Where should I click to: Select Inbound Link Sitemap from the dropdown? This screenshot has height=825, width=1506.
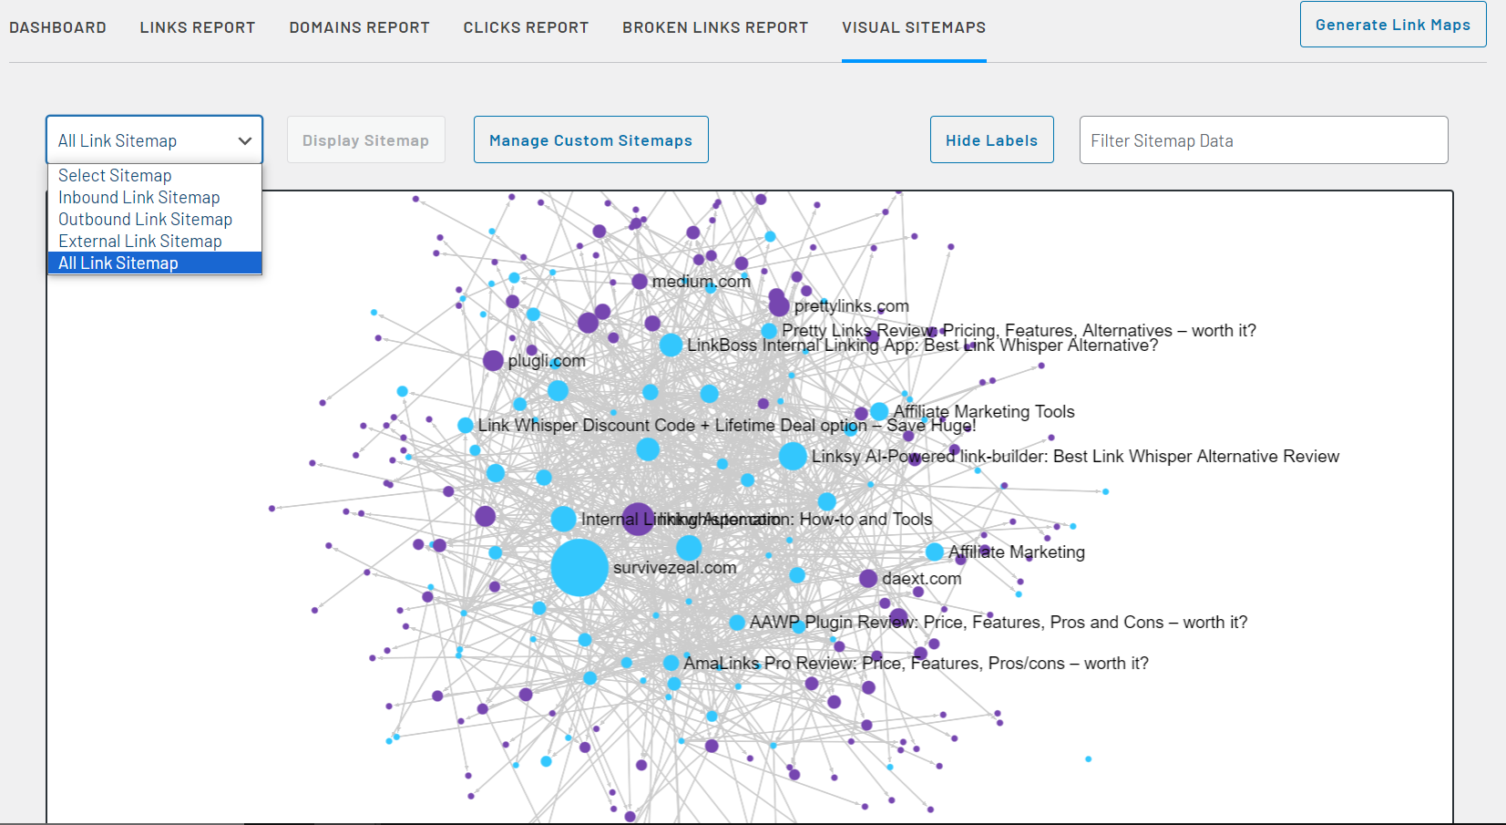(138, 197)
